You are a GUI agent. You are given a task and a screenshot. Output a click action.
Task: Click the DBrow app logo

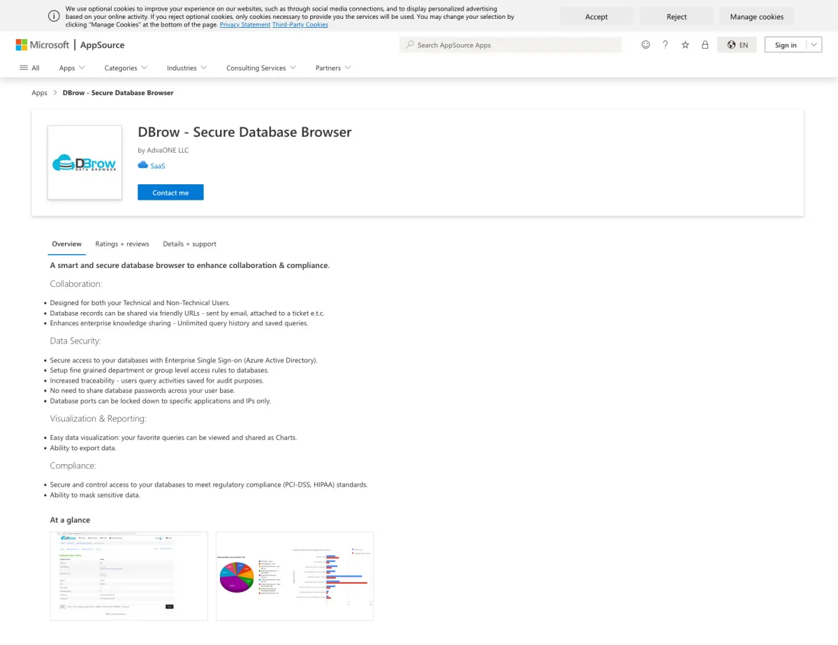pyautogui.click(x=84, y=163)
